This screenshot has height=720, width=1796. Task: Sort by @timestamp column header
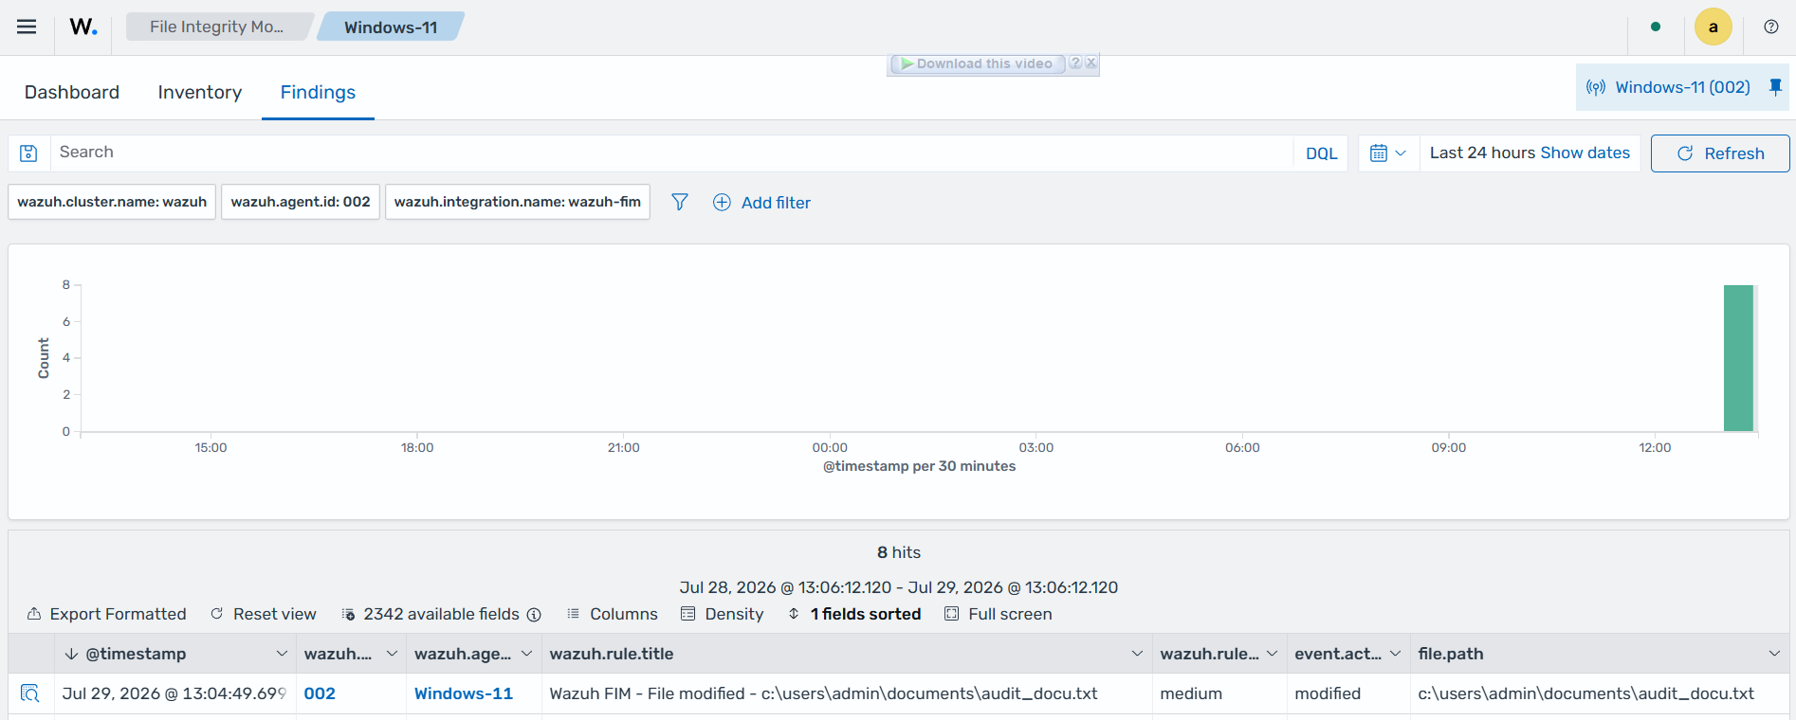[x=136, y=654]
